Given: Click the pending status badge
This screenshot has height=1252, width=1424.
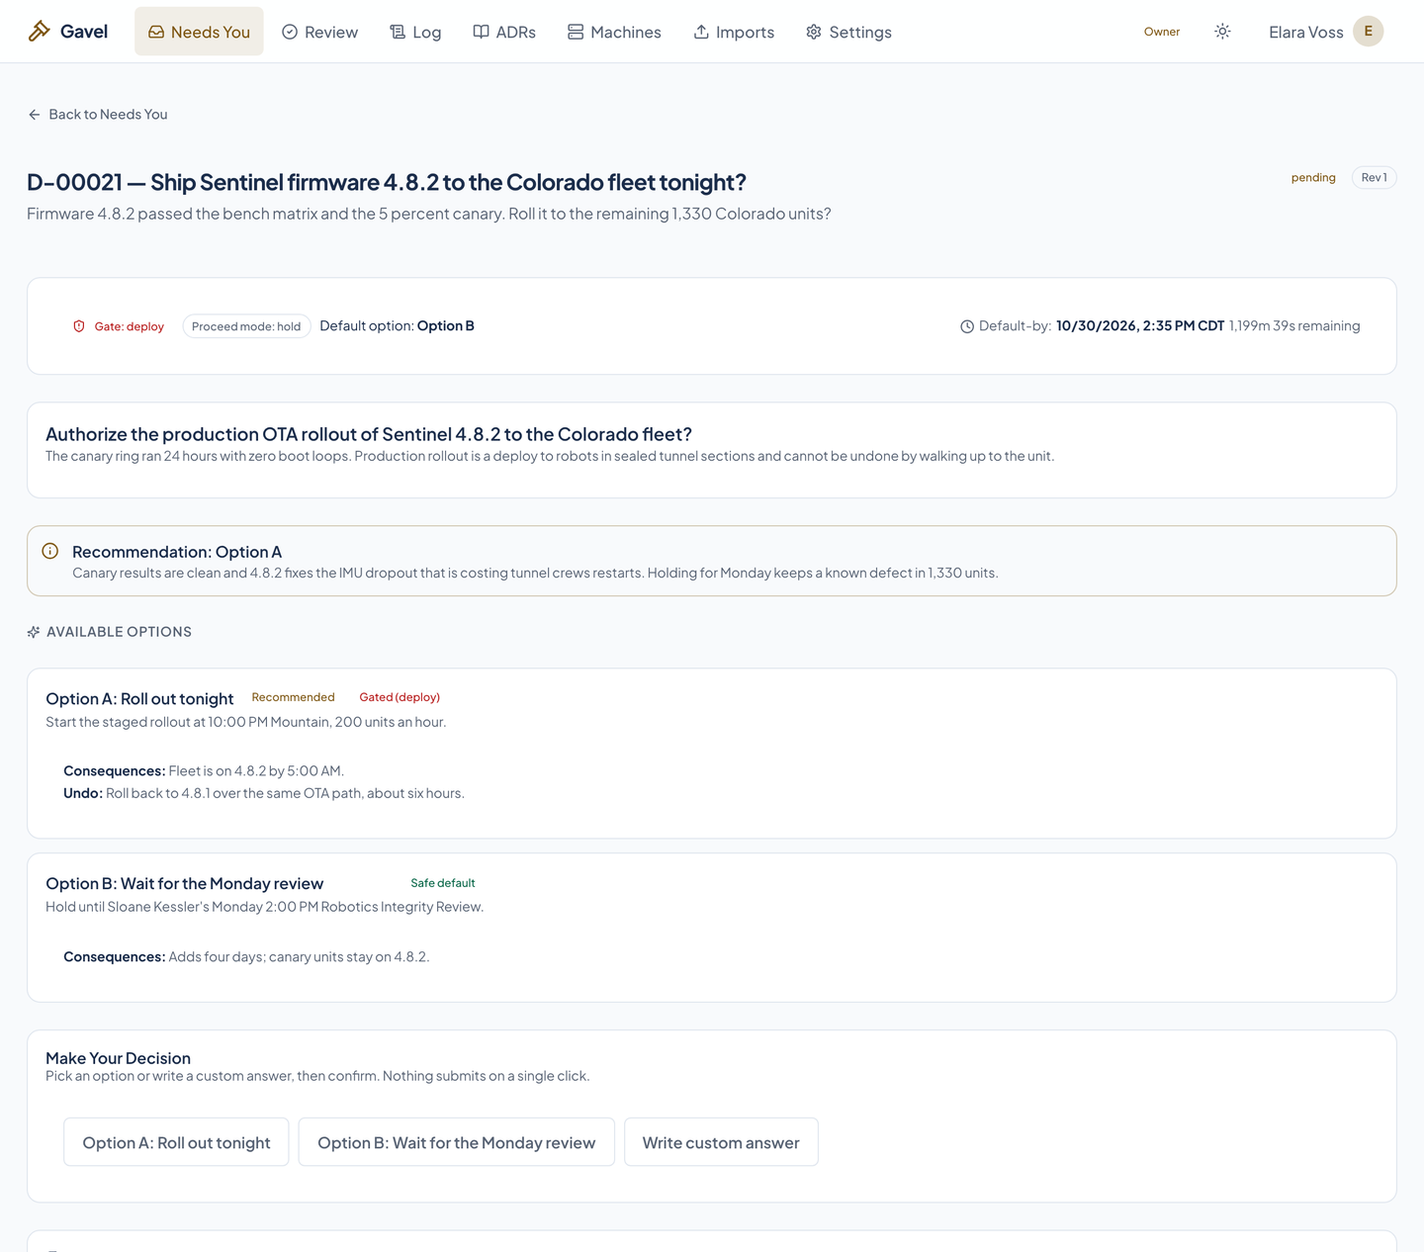Looking at the screenshot, I should [x=1313, y=178].
